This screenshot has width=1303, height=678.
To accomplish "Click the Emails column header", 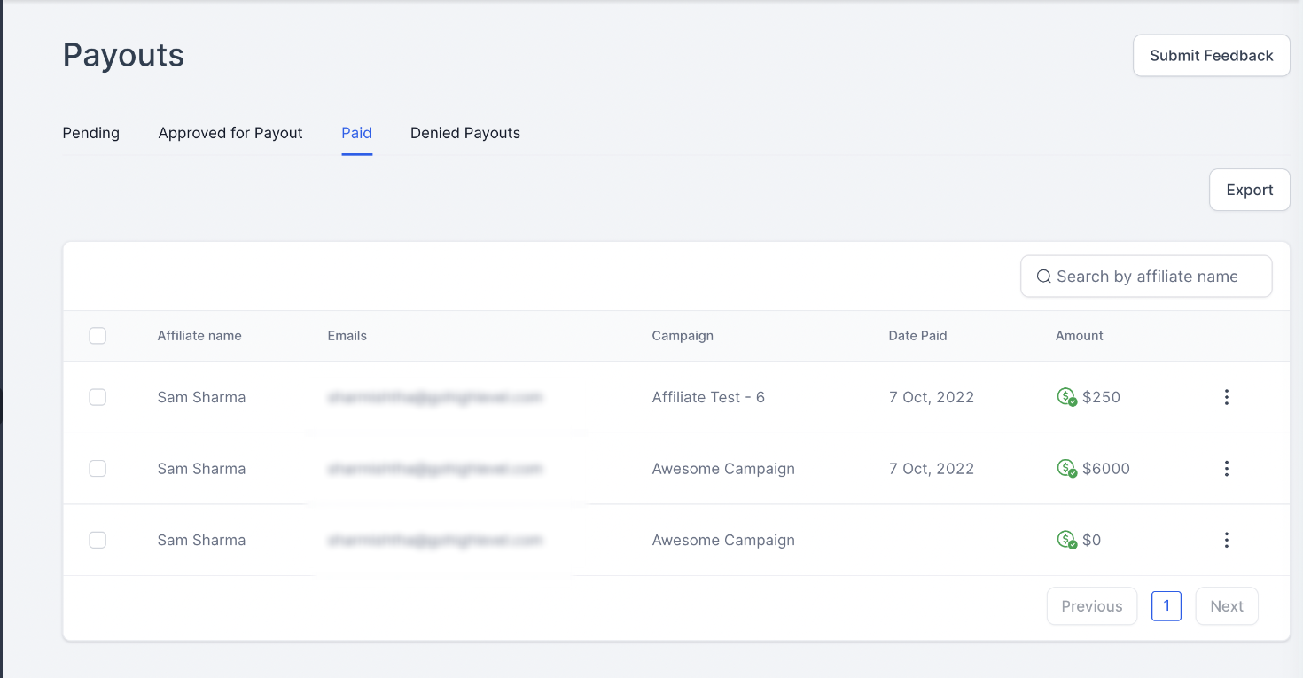I will 347,336.
